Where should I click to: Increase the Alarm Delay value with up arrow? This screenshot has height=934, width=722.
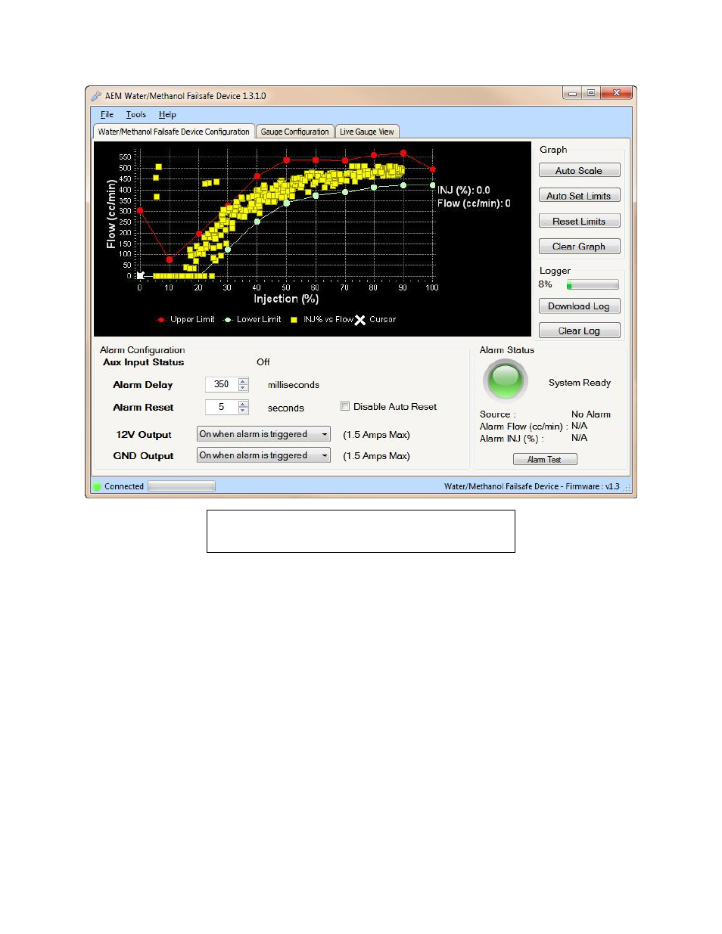click(243, 381)
